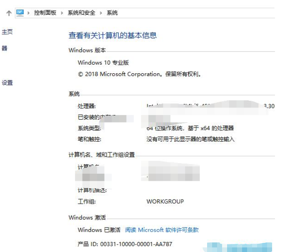
Task: Click the 设置 link in left sidebar
Action: point(7,83)
